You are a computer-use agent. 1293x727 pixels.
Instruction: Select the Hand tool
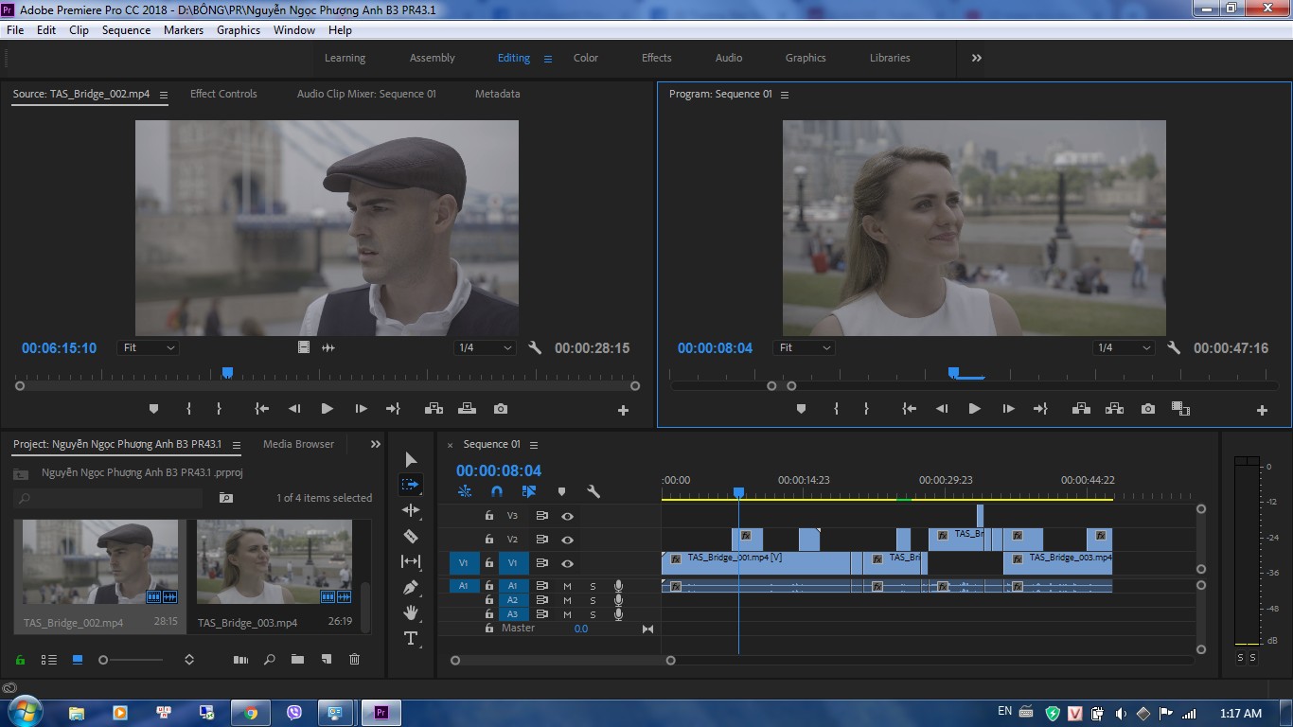point(411,612)
